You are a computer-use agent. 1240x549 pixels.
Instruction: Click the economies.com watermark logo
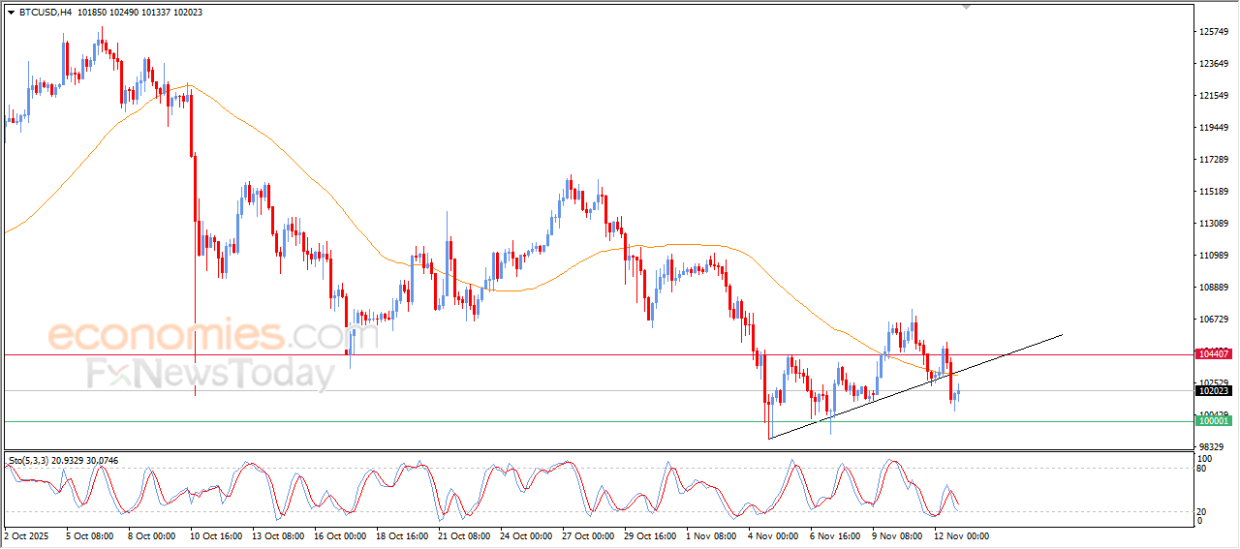pyautogui.click(x=199, y=336)
